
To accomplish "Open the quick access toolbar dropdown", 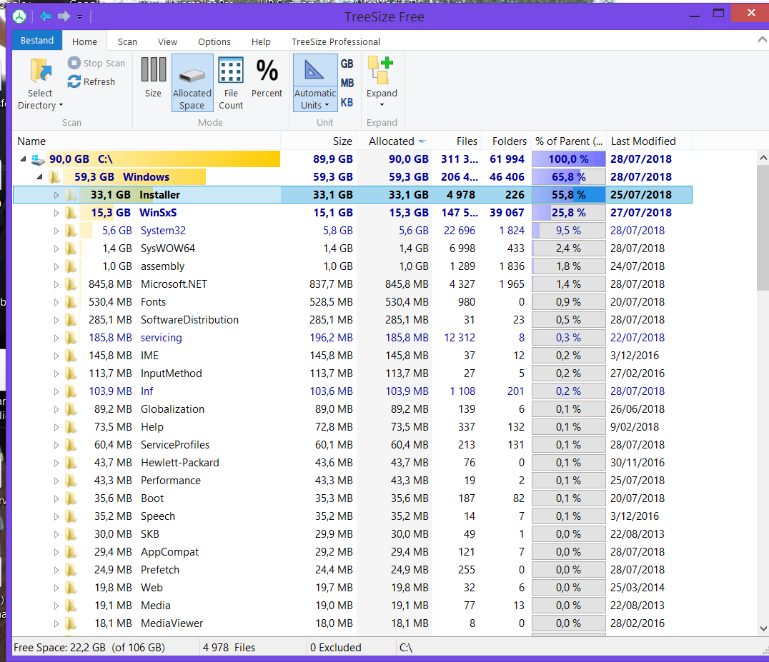I will [x=79, y=17].
